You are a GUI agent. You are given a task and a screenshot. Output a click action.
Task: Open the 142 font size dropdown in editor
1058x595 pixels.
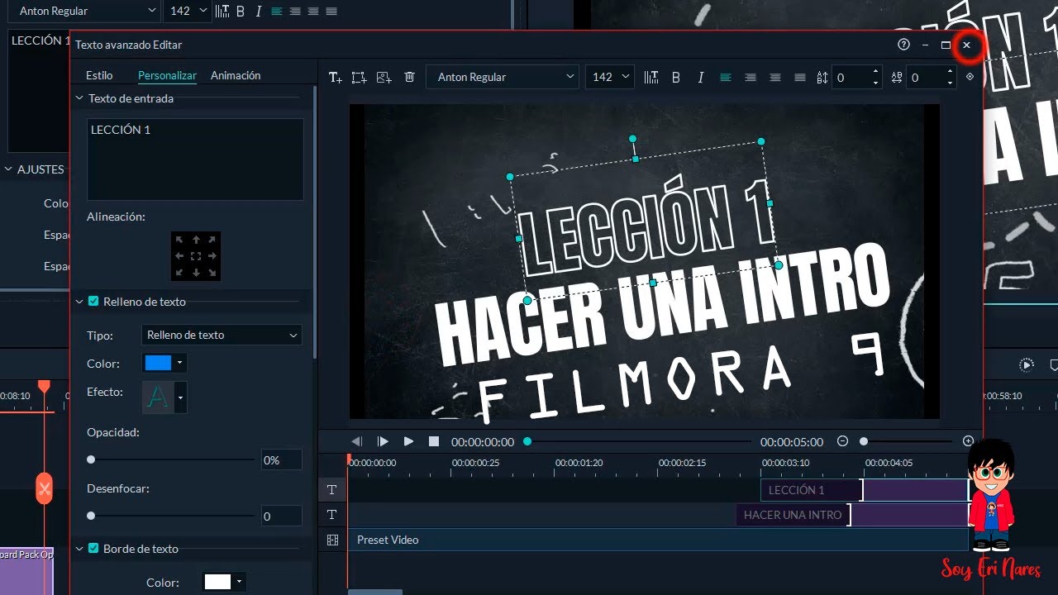coord(610,77)
